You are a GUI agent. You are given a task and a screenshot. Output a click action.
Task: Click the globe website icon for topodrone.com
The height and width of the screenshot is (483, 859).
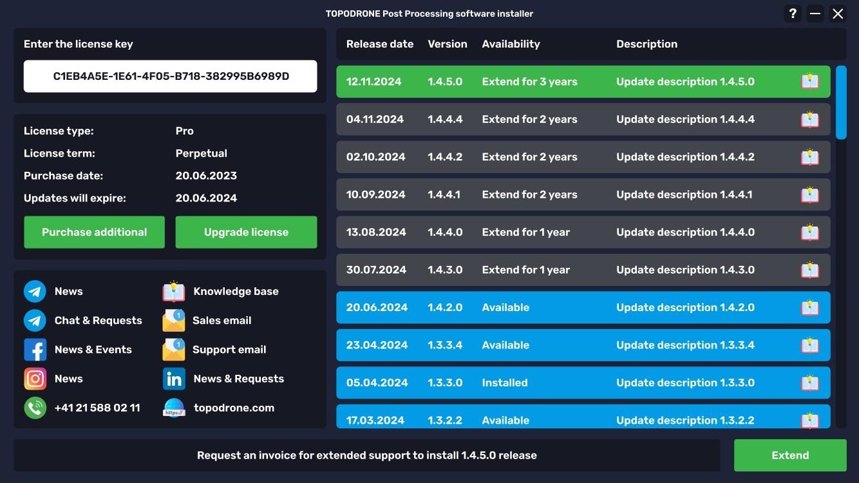tap(174, 408)
